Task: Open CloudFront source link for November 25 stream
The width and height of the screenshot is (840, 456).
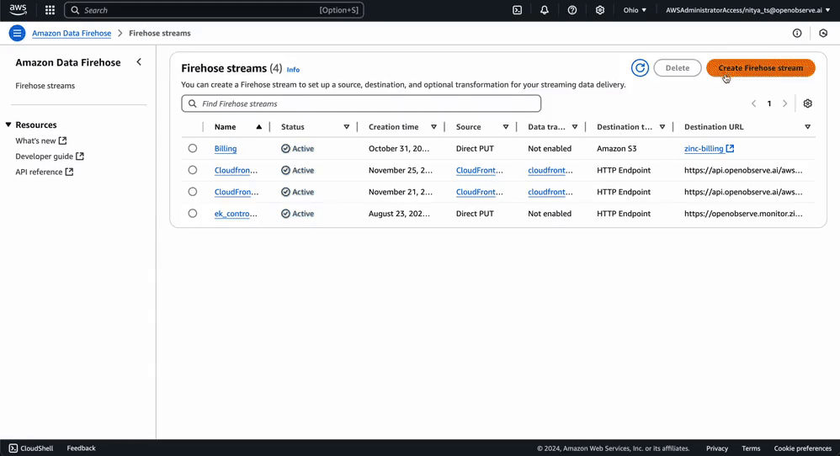Action: [x=480, y=170]
